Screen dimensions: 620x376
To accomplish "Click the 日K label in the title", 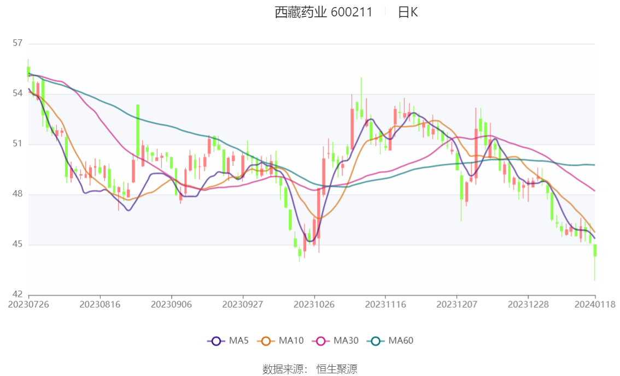I will click(x=408, y=12).
